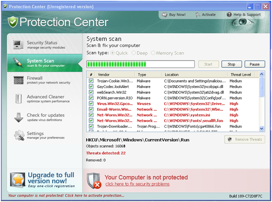Screen dimensions: 272x202
Task: Sort by the Location column header
Action: pyautogui.click(x=195, y=75)
